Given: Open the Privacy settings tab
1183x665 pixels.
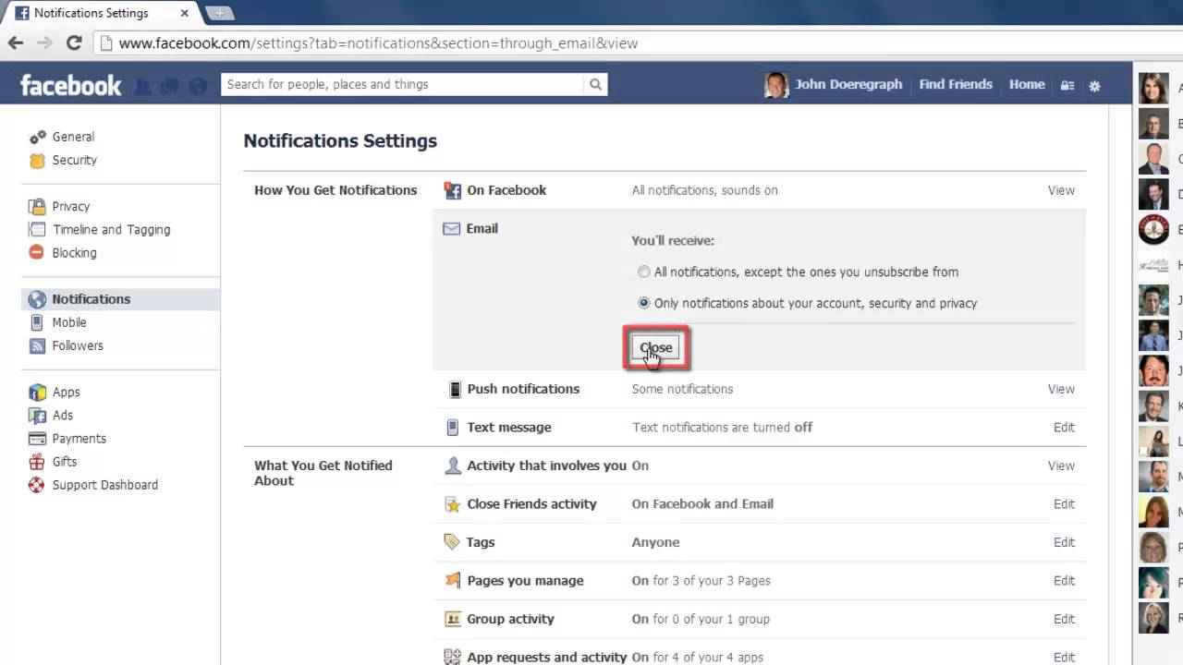Looking at the screenshot, I should click(70, 207).
